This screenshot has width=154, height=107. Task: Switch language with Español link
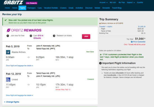click(x=140, y=3)
